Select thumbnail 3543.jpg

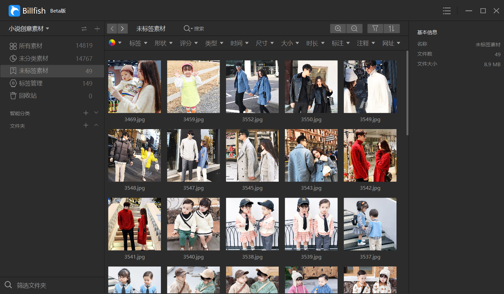point(311,155)
